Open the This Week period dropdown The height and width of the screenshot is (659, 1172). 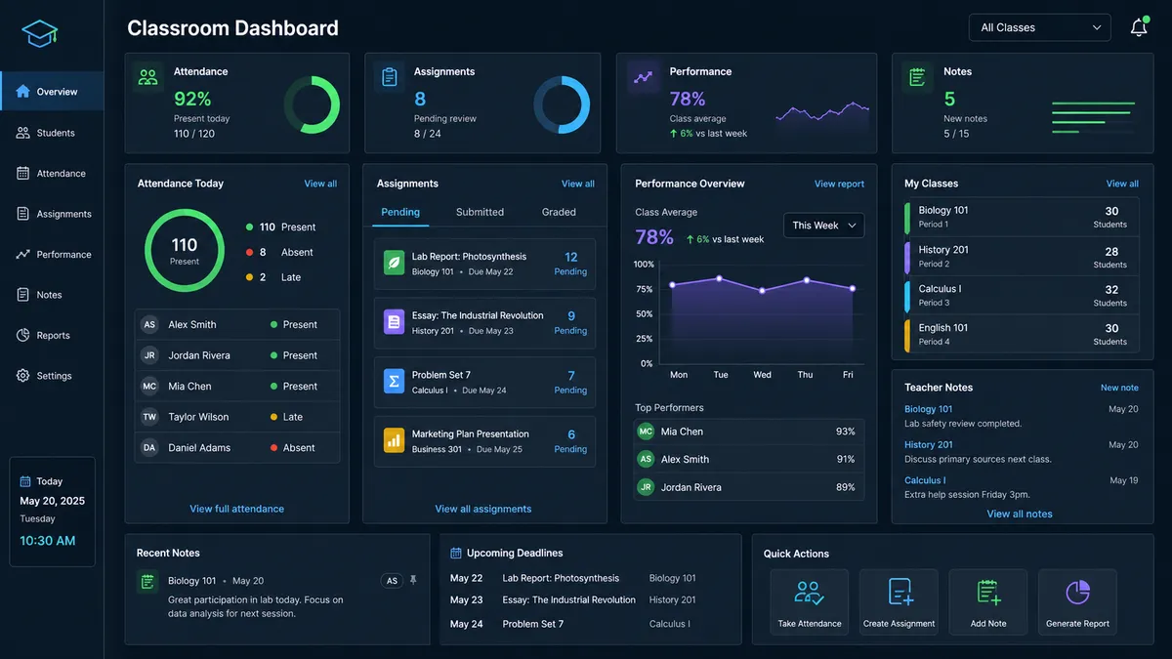click(824, 226)
